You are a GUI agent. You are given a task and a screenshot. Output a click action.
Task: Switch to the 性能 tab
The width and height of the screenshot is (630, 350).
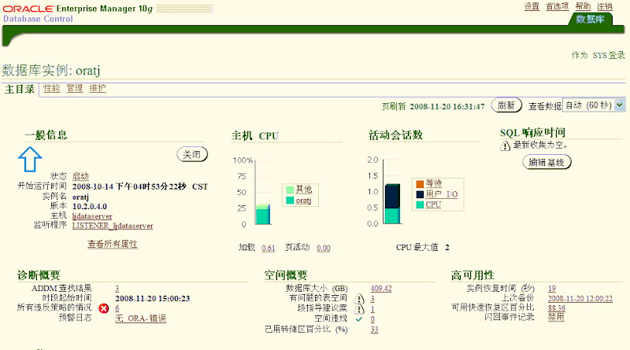(x=51, y=88)
